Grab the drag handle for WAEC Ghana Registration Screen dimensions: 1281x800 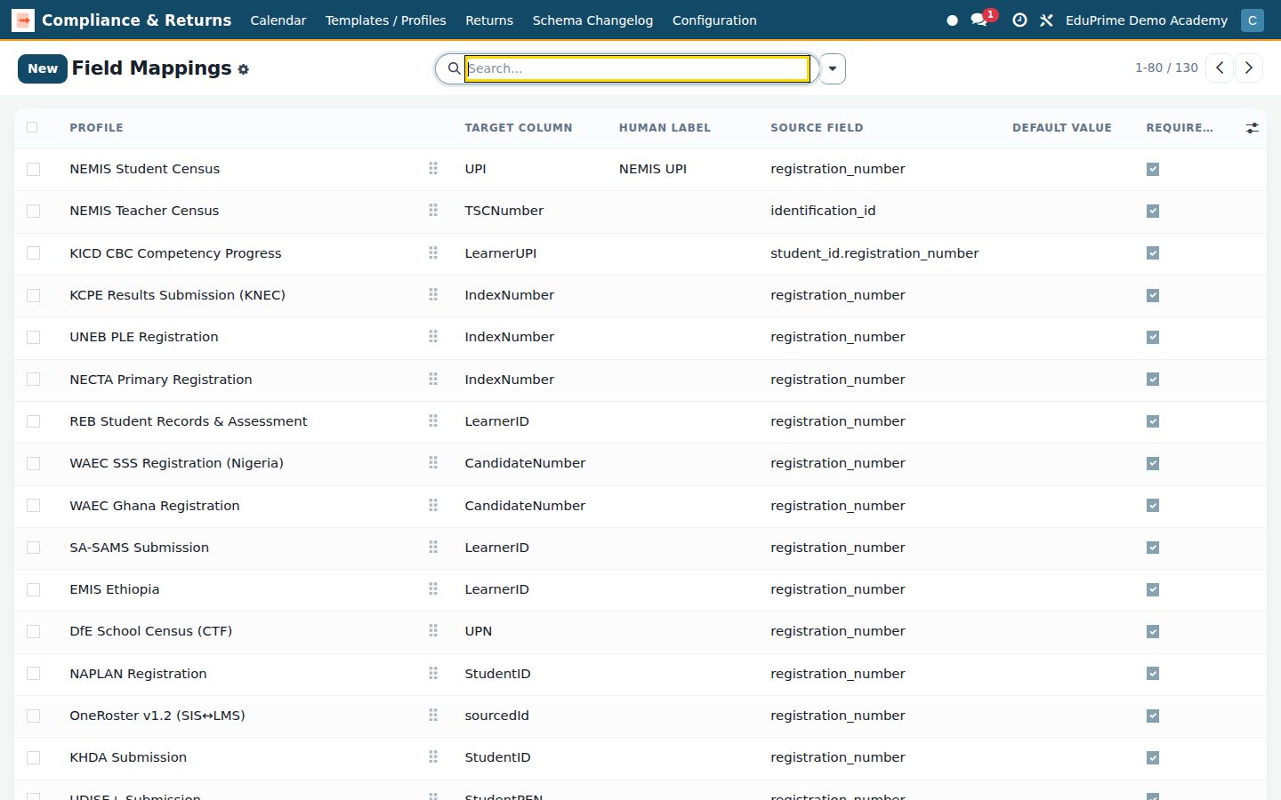(433, 505)
